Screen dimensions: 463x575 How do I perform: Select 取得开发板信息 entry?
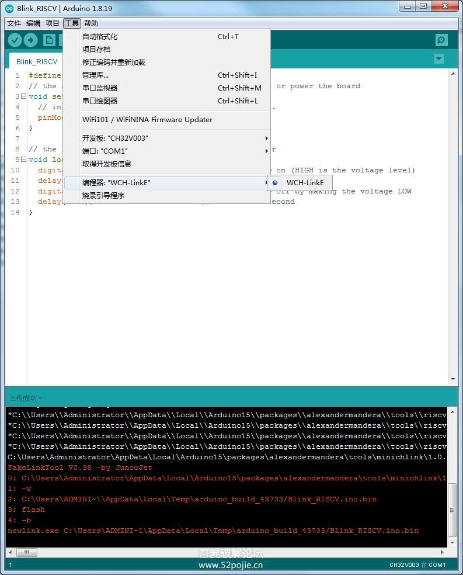pos(168,164)
